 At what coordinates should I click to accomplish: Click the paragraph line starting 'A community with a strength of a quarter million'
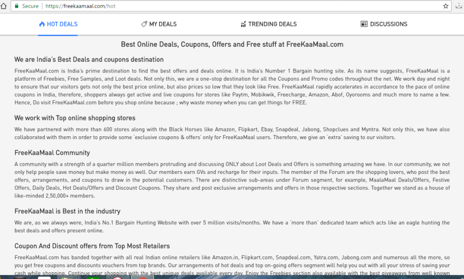(x=232, y=164)
